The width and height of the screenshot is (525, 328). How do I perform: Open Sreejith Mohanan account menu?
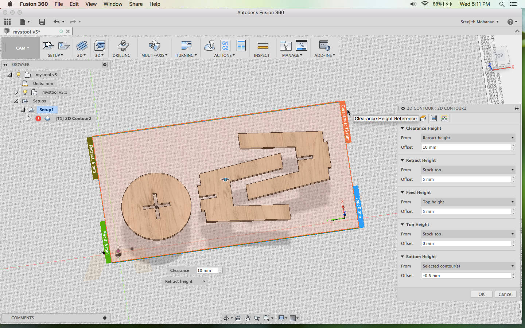pyautogui.click(x=479, y=22)
